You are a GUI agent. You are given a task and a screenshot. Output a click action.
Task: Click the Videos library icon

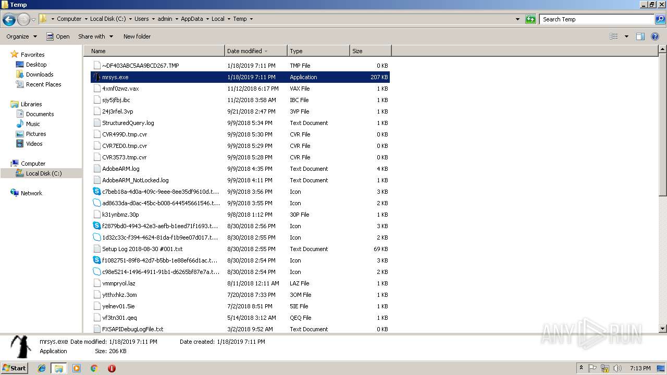[20, 144]
